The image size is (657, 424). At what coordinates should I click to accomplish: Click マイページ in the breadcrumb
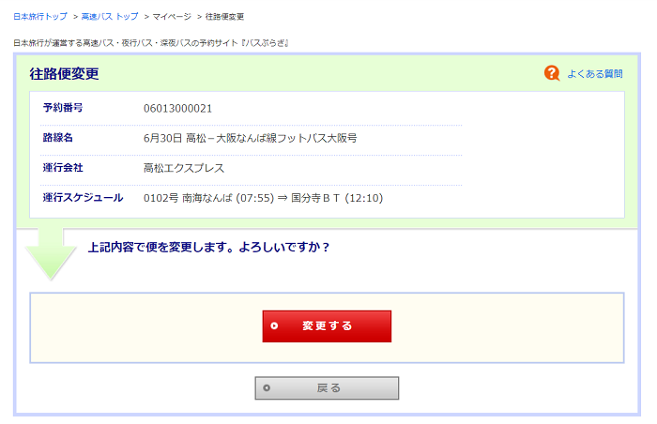(170, 17)
